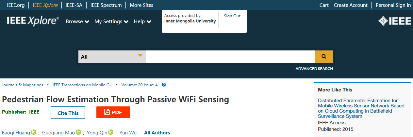
Task: Open Baoqi Huang's ORCID icon
Action: pos(34,132)
